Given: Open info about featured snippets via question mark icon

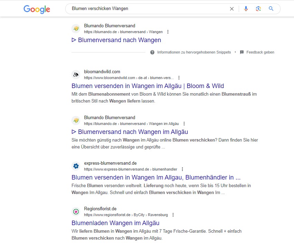Looking at the screenshot, I should [x=152, y=52].
